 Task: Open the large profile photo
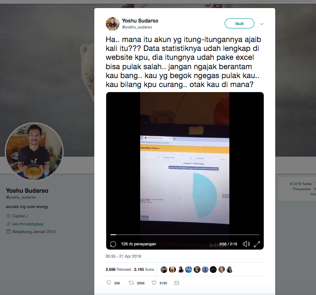click(x=34, y=152)
